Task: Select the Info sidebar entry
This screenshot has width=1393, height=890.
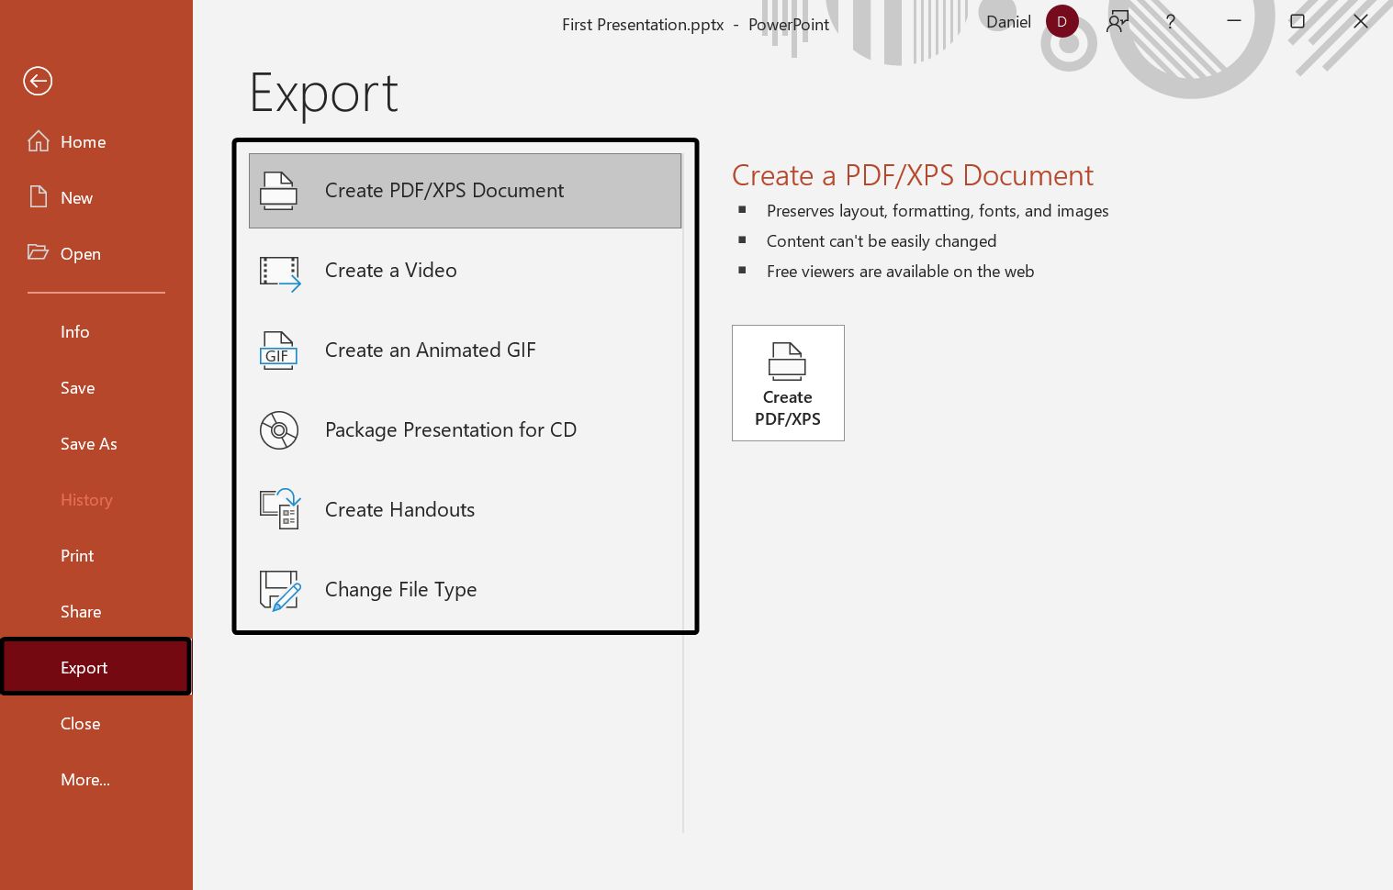Action: pos(74,331)
